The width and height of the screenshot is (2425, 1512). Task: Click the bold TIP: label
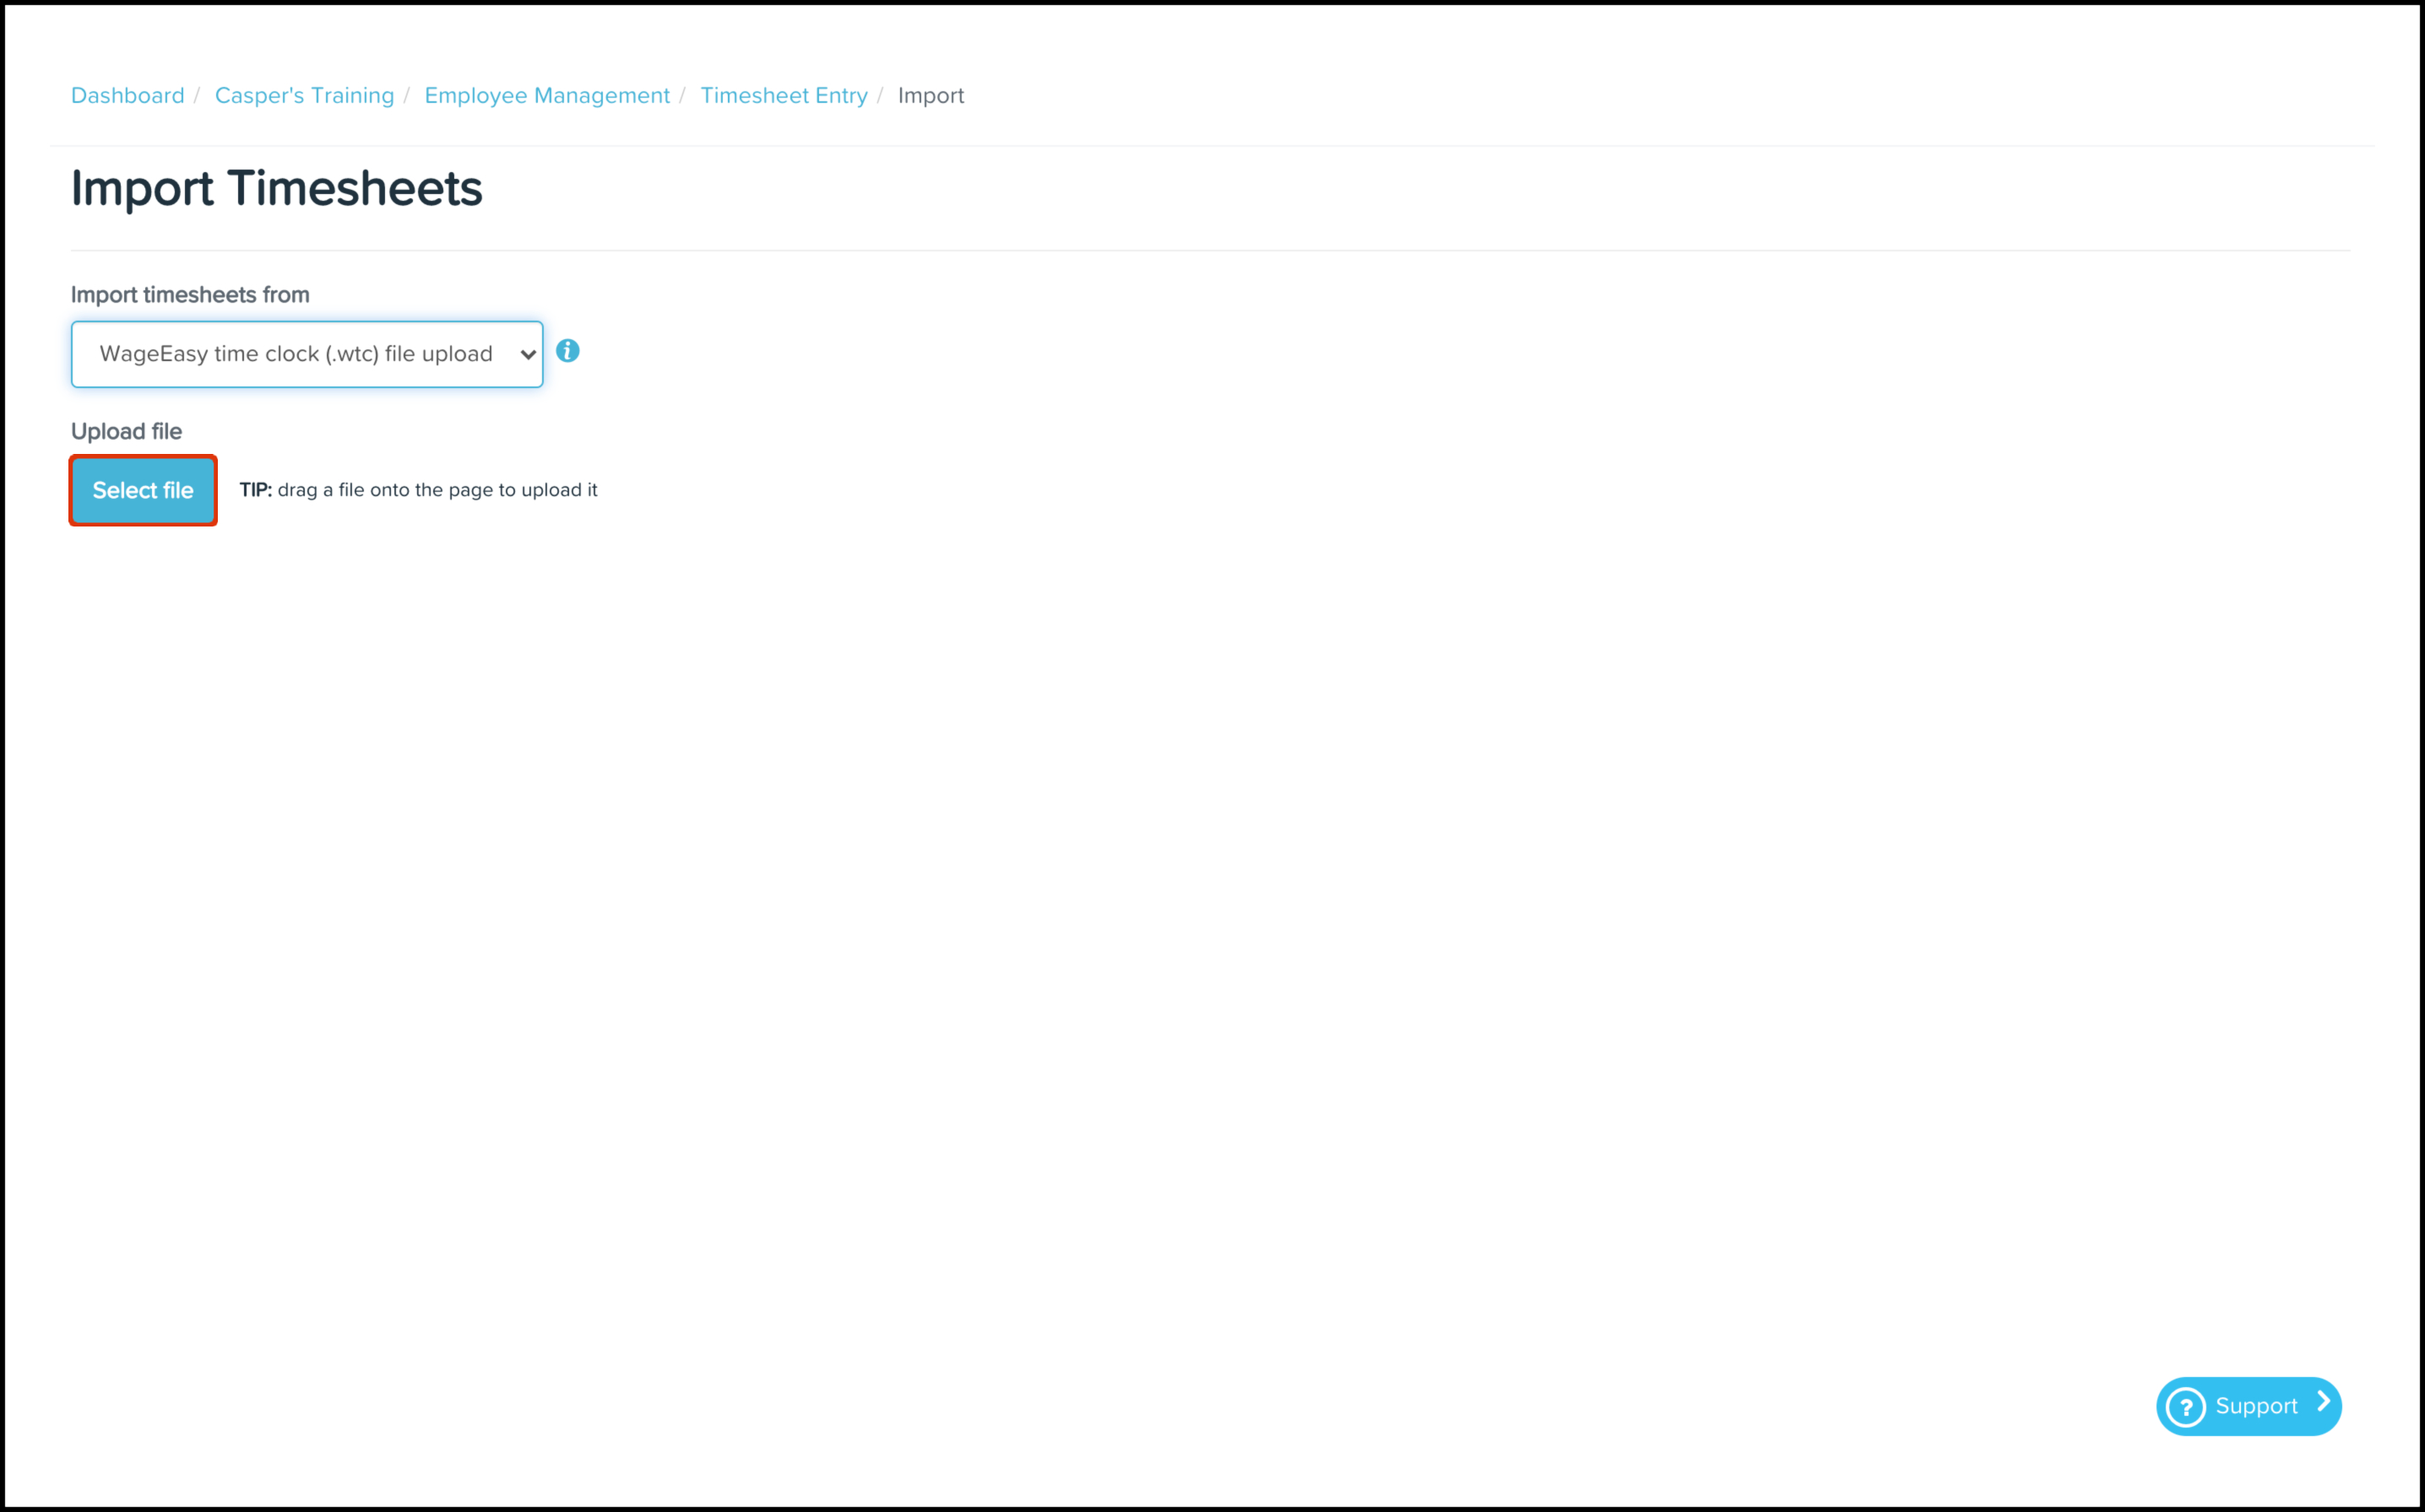point(255,490)
